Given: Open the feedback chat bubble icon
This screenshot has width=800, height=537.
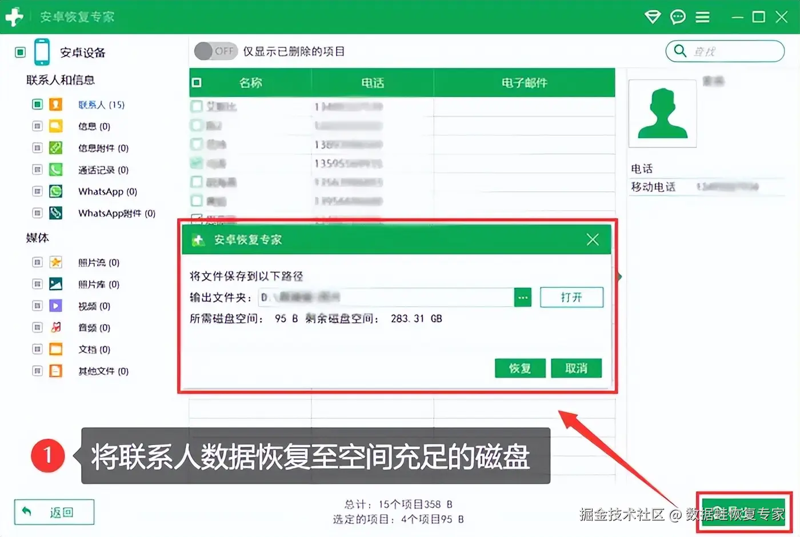Looking at the screenshot, I should (x=678, y=17).
